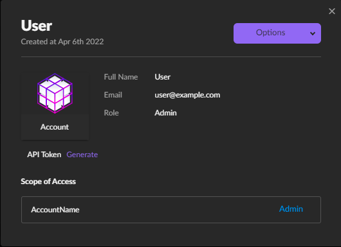Click the Scope of Access heading
Screen dimensions: 341x247
[48, 182]
